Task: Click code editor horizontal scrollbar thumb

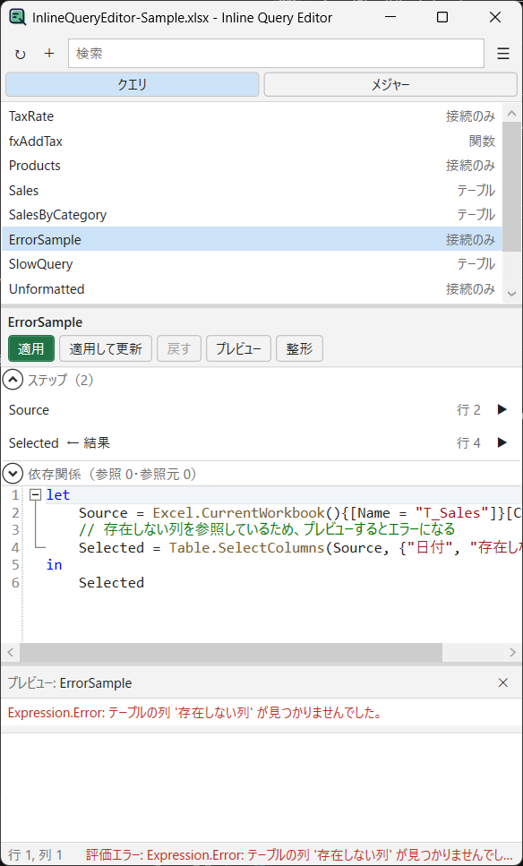Action: point(231,652)
